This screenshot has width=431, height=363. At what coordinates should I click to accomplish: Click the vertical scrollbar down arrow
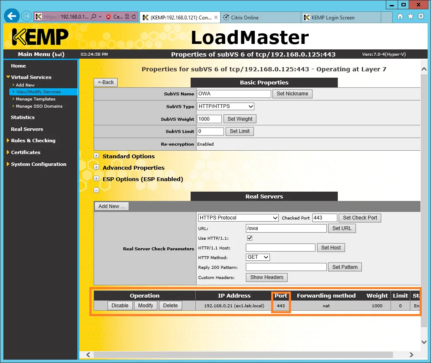tap(424, 342)
